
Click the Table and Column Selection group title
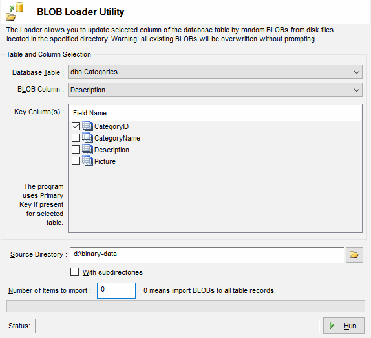(x=48, y=54)
